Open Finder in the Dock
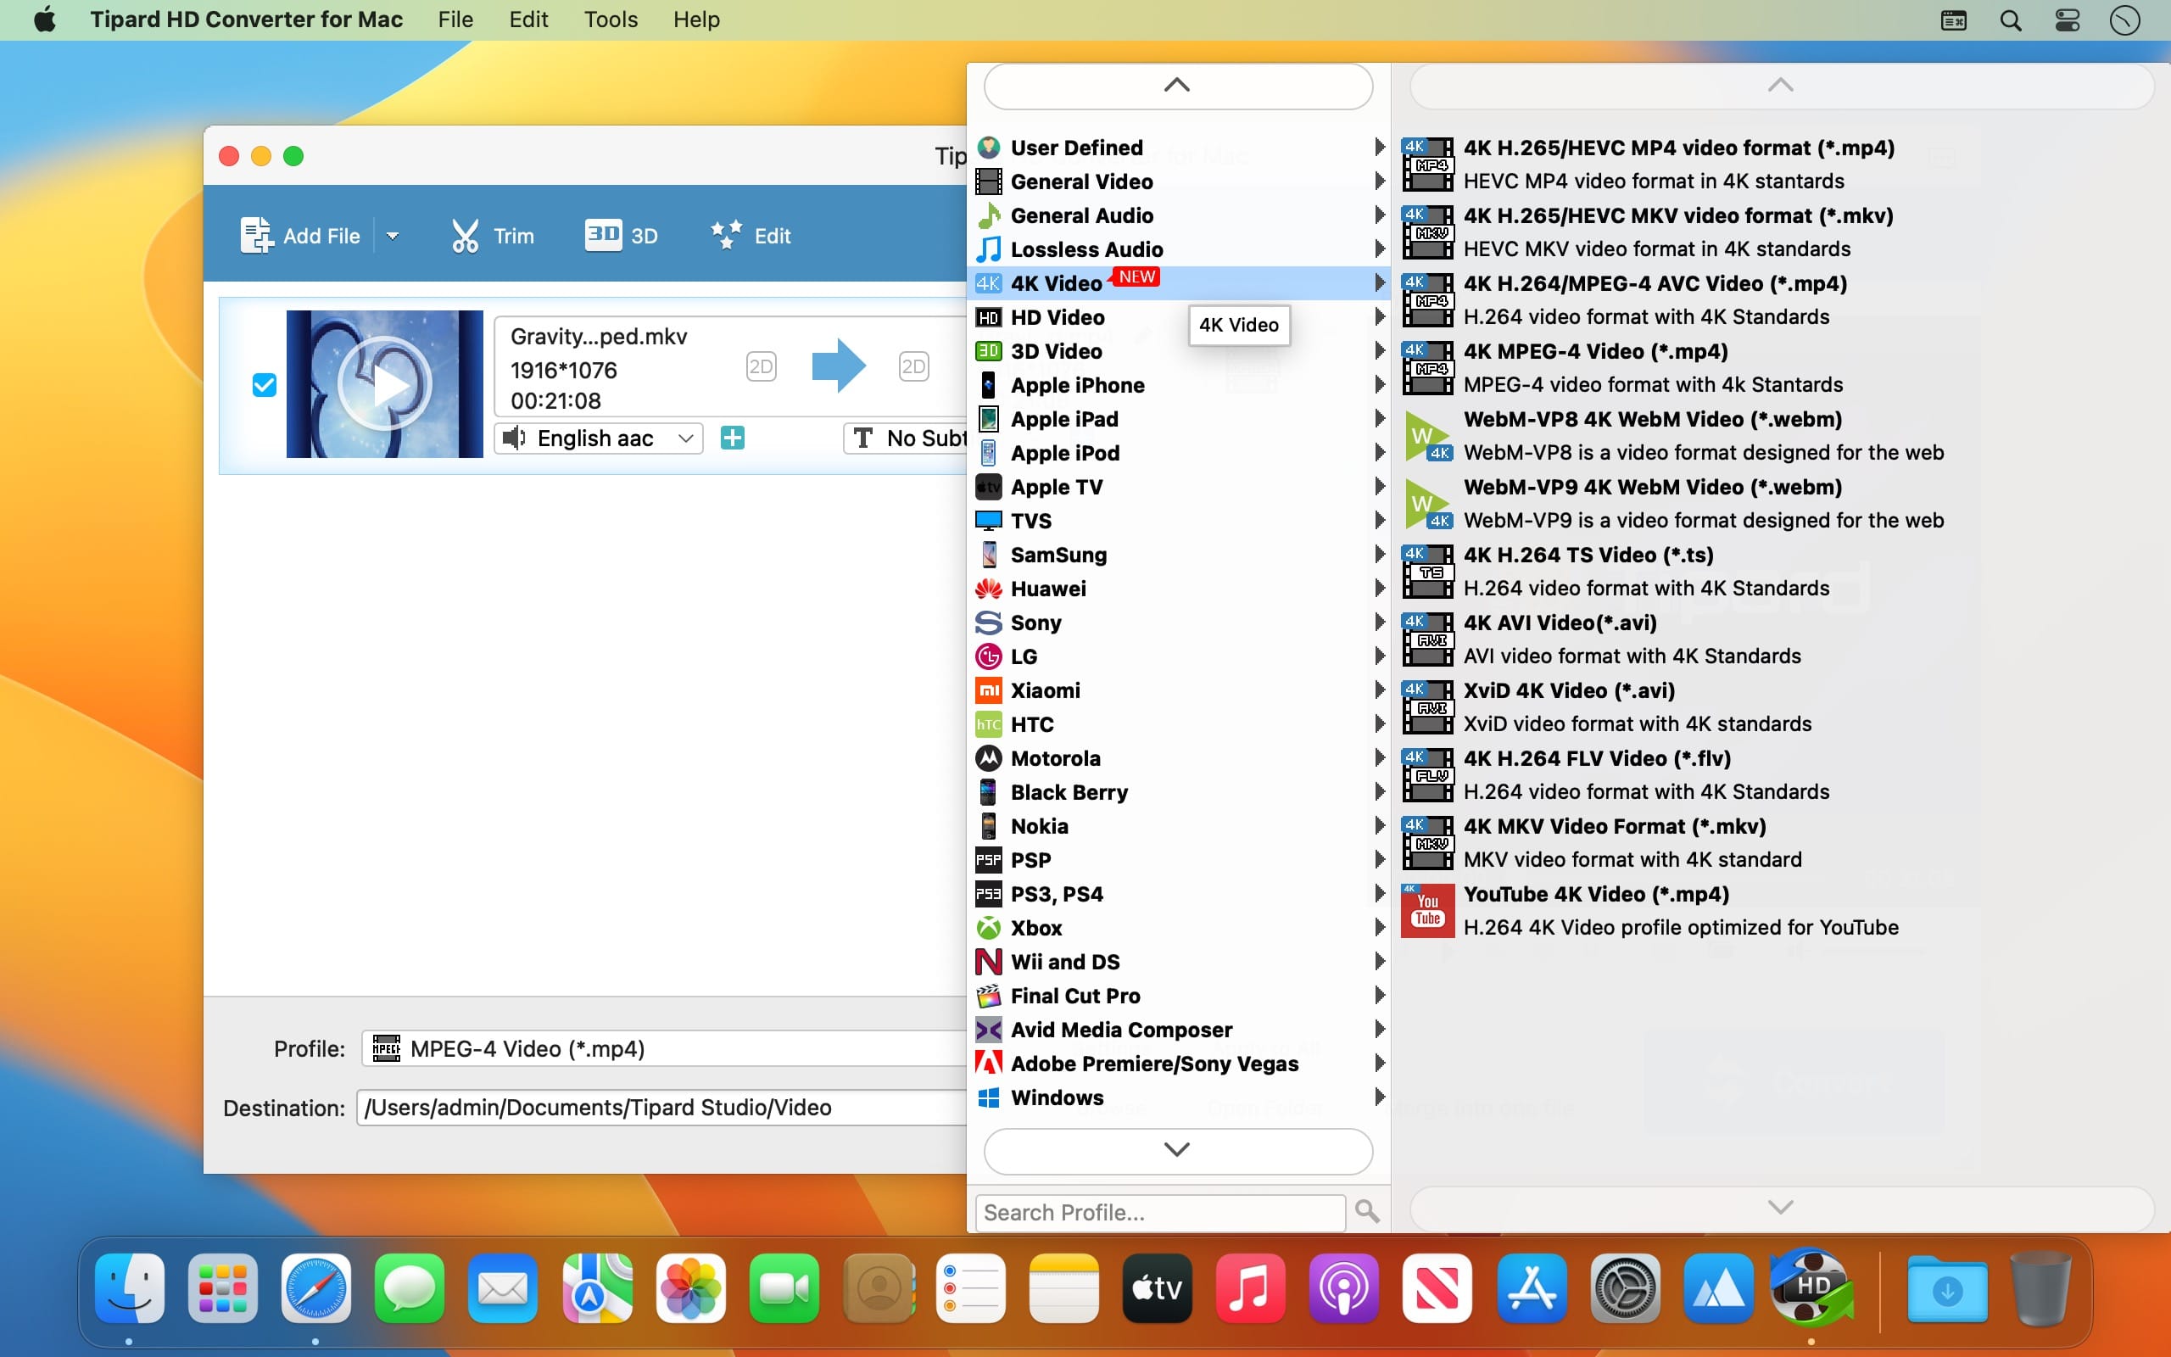This screenshot has height=1357, width=2171. click(130, 1289)
